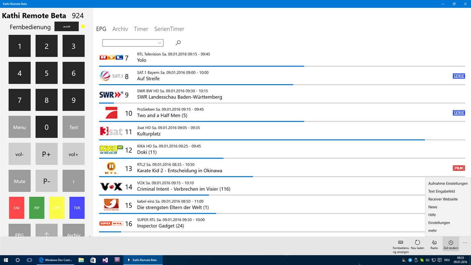Viewport: 471px width, 265px height.
Task: Select 'Einstellungen' from the context menu
Action: 439,223
